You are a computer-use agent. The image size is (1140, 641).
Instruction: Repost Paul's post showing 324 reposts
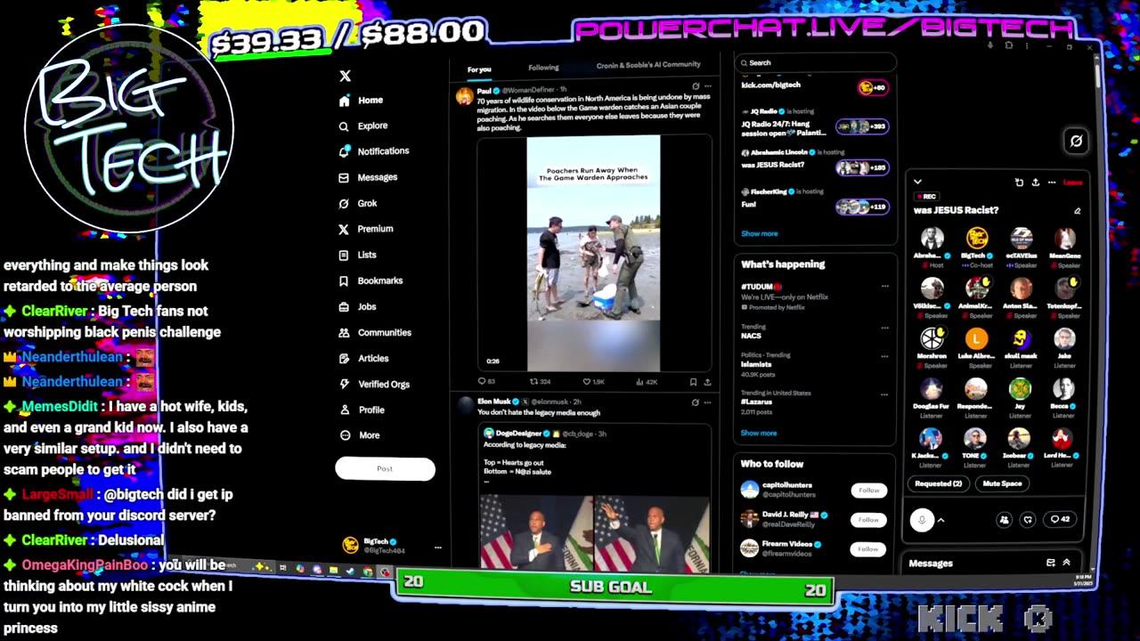(541, 381)
